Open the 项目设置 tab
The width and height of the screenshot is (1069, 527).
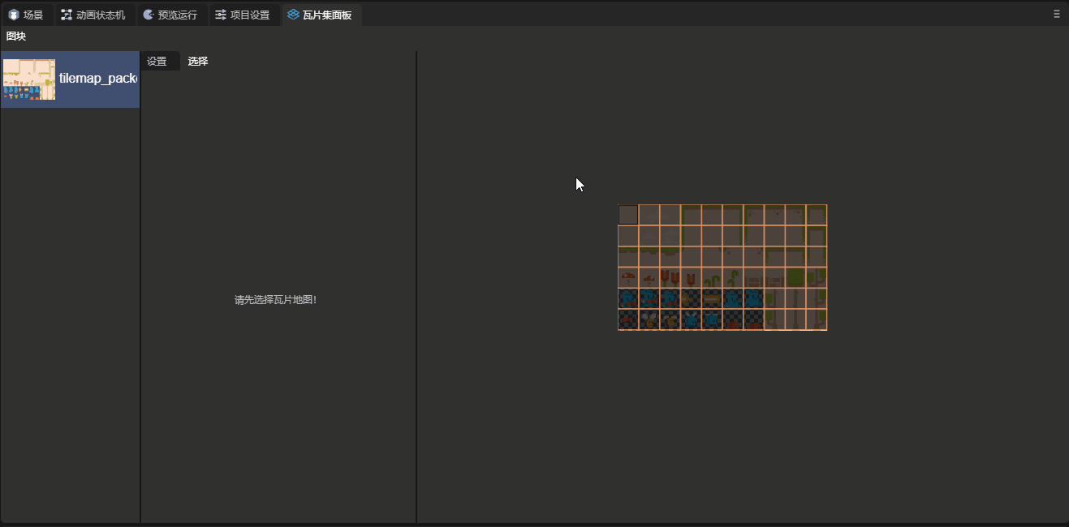(x=243, y=15)
